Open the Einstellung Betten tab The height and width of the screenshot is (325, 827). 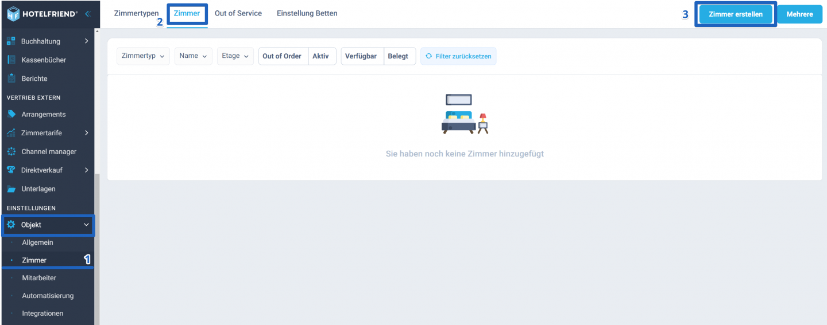coord(307,13)
